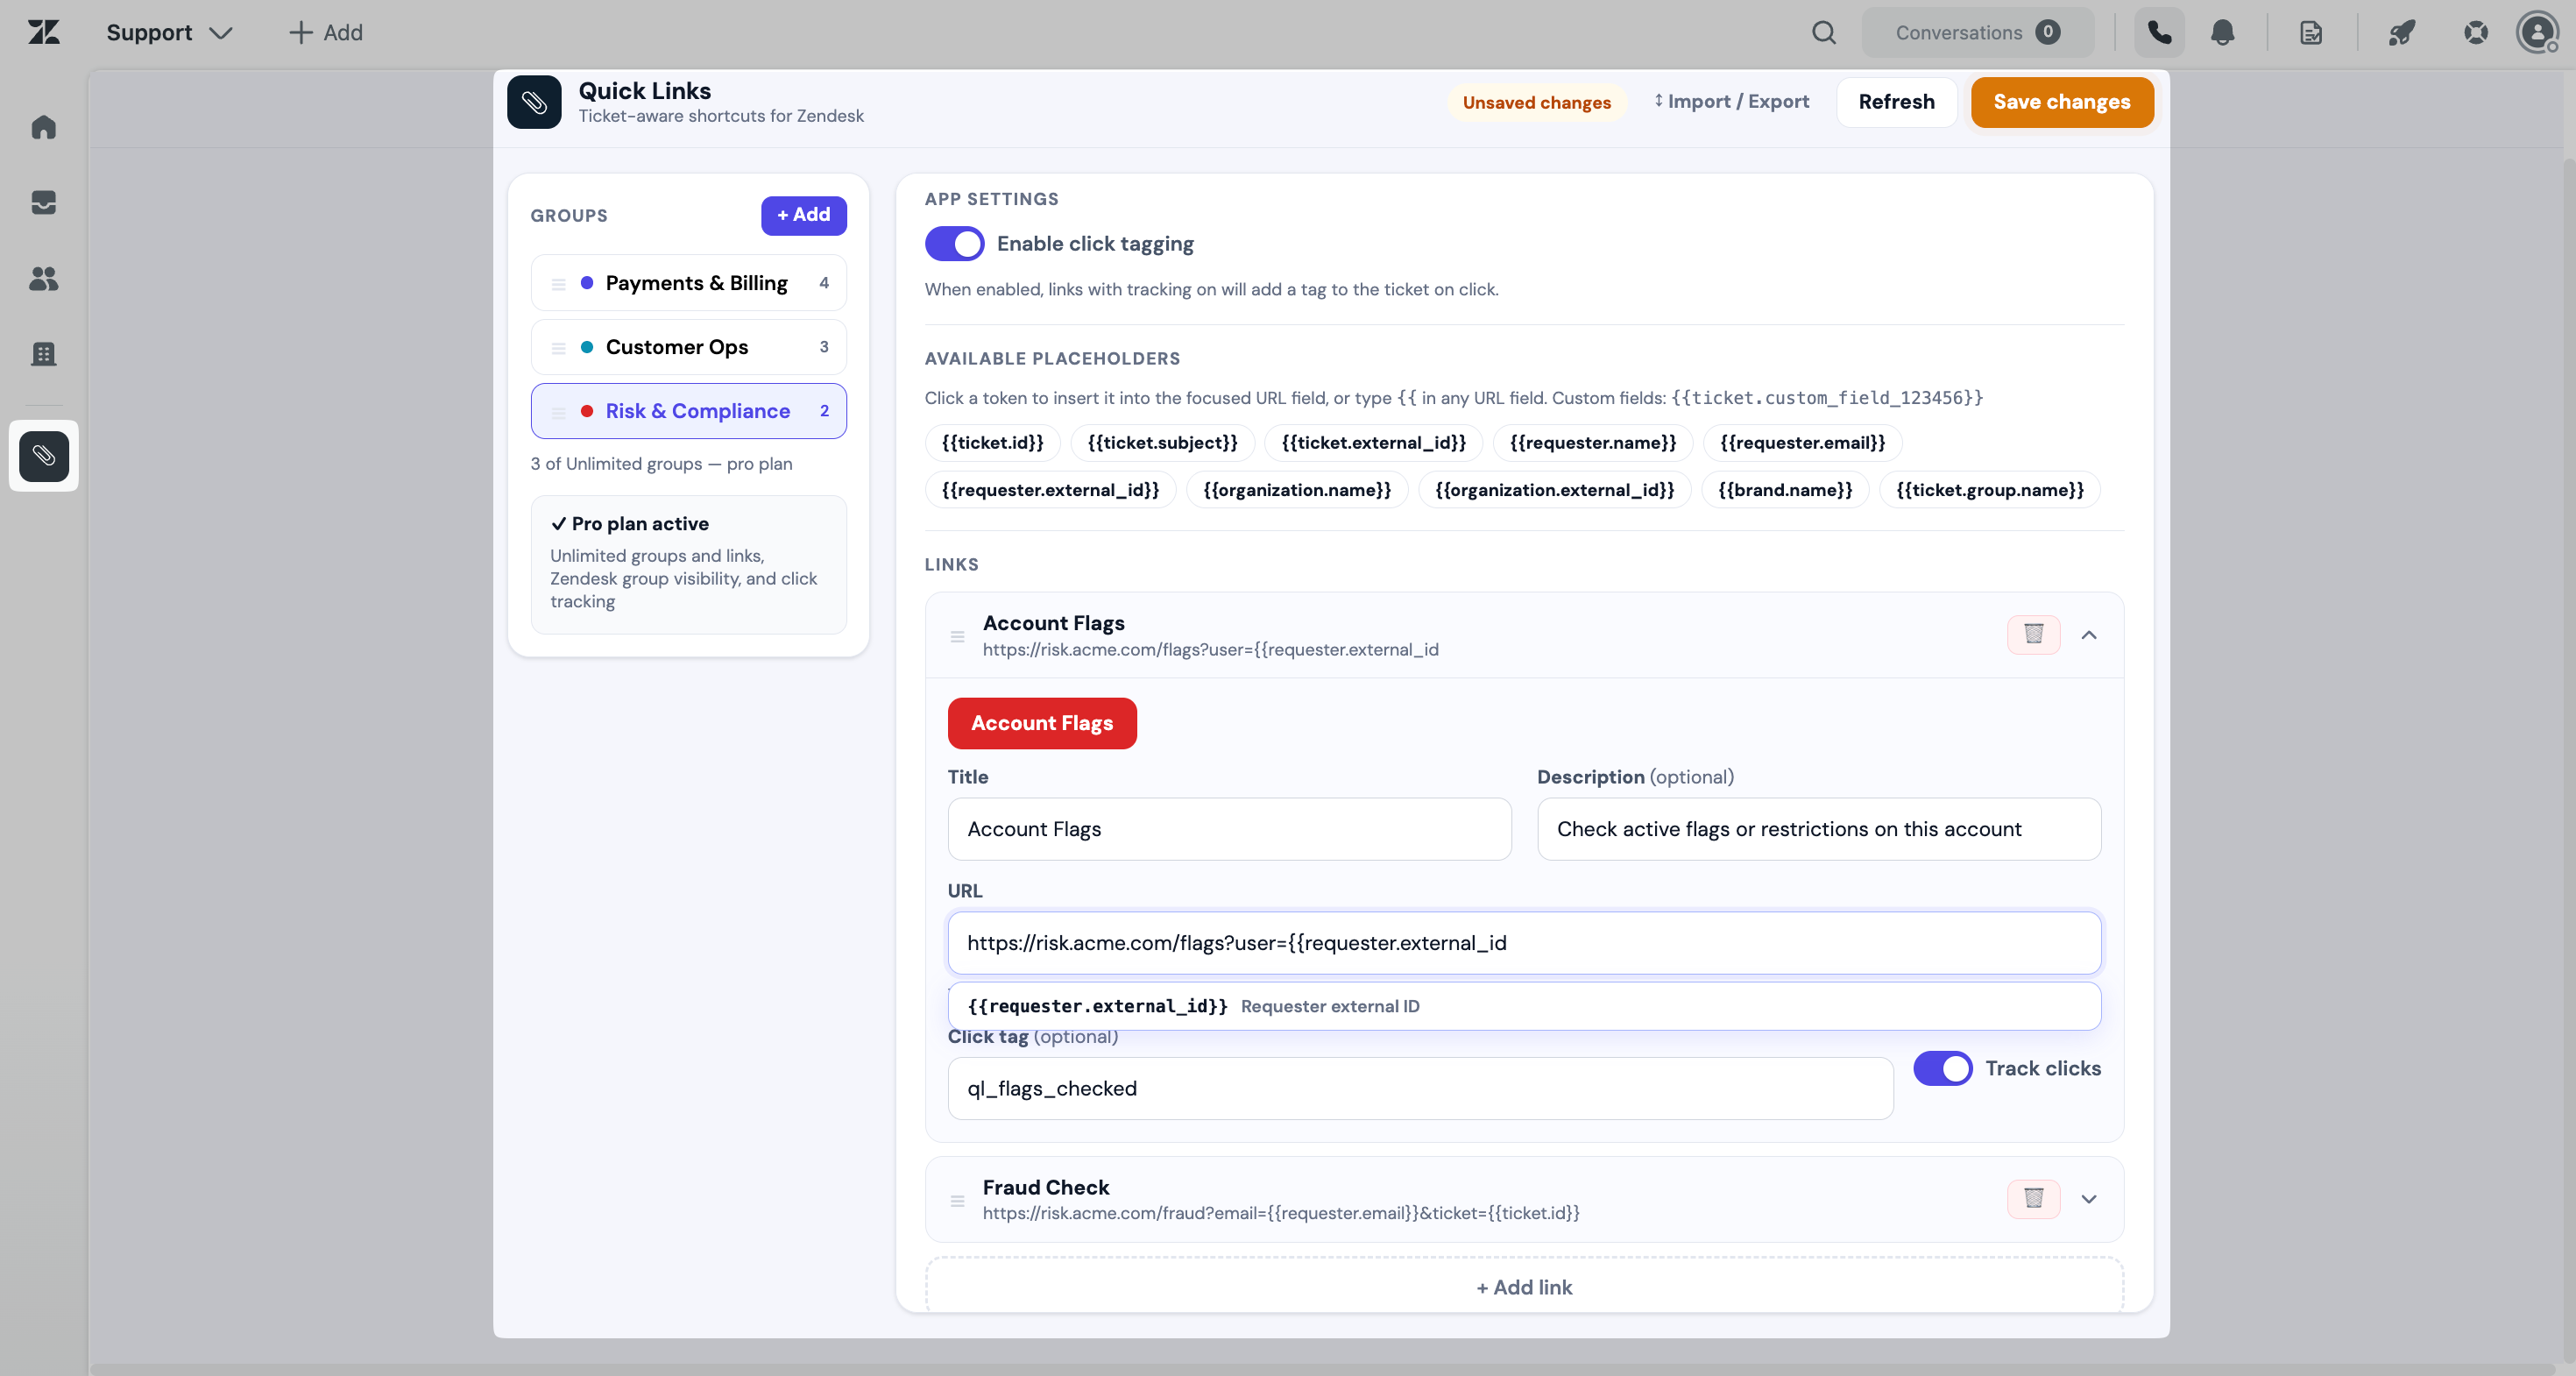Insert the {{organization.external_id}} placeholder token

pyautogui.click(x=1554, y=490)
